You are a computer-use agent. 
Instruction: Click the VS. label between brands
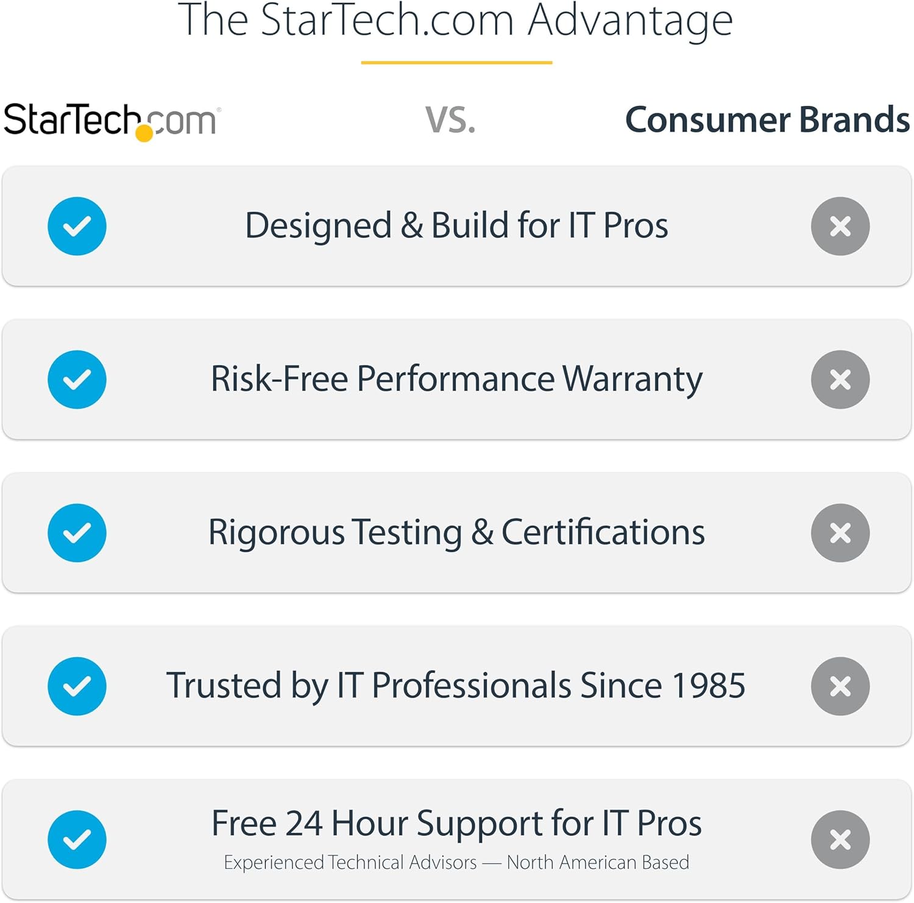point(450,120)
